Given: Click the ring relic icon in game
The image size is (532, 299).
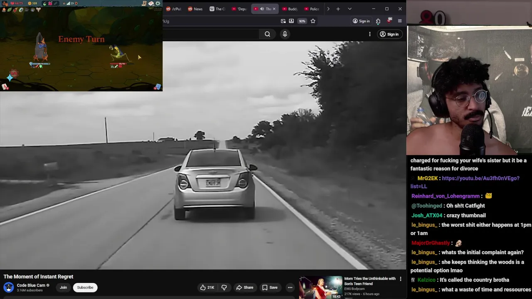Looking at the screenshot, I should 21,10.
